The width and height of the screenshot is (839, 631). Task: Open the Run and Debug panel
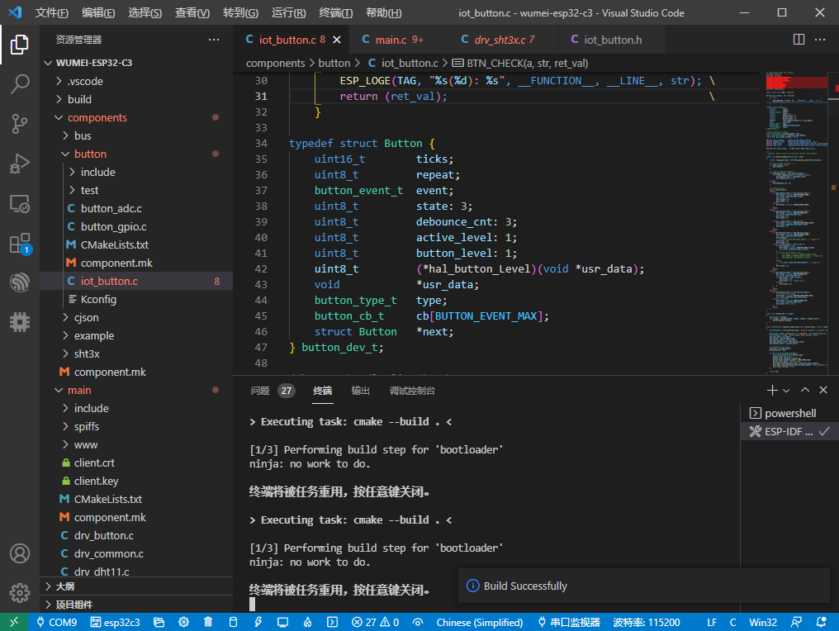click(x=20, y=164)
